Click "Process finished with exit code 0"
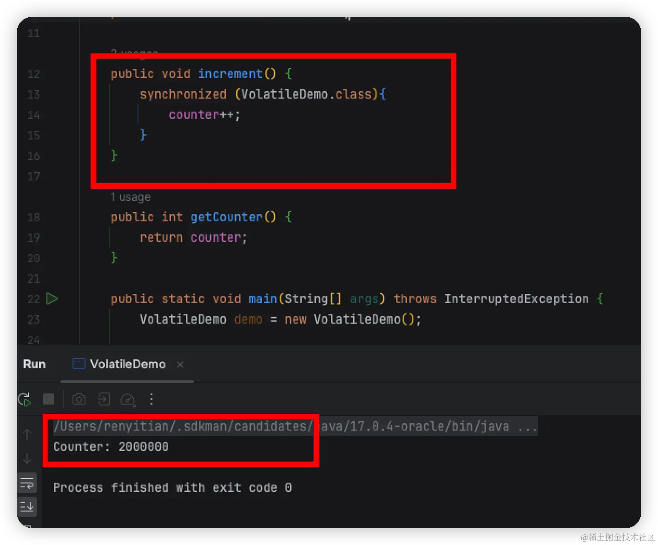 click(x=172, y=488)
